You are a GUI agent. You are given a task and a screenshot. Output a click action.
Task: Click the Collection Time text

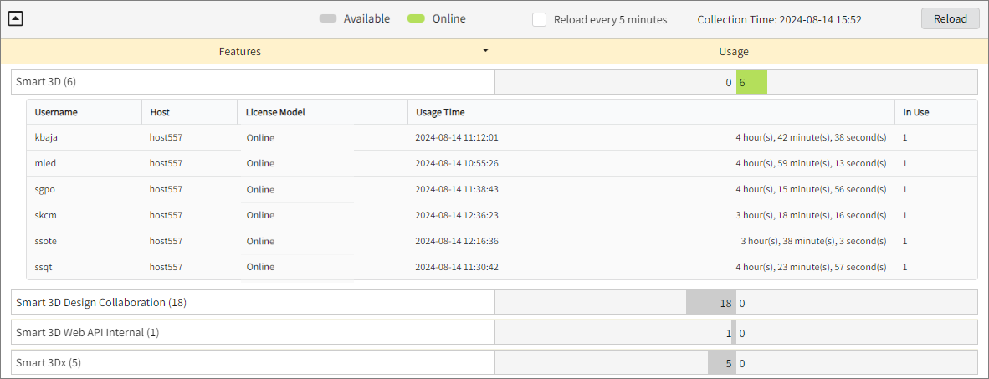click(780, 19)
